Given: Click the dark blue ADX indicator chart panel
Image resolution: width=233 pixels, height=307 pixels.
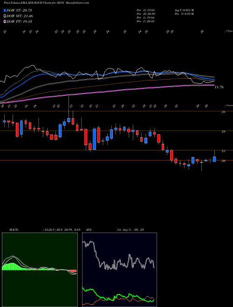Looking at the screenshot, I should pyautogui.click(x=119, y=270).
